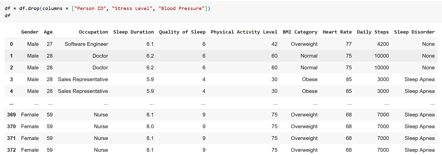Click the heart rate value 77
442x155 pixels.
[x=349, y=44]
